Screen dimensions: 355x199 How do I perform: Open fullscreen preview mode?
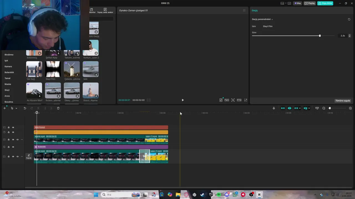pyautogui.click(x=245, y=100)
